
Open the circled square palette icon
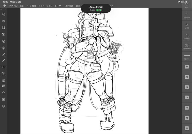click(x=4, y=48)
